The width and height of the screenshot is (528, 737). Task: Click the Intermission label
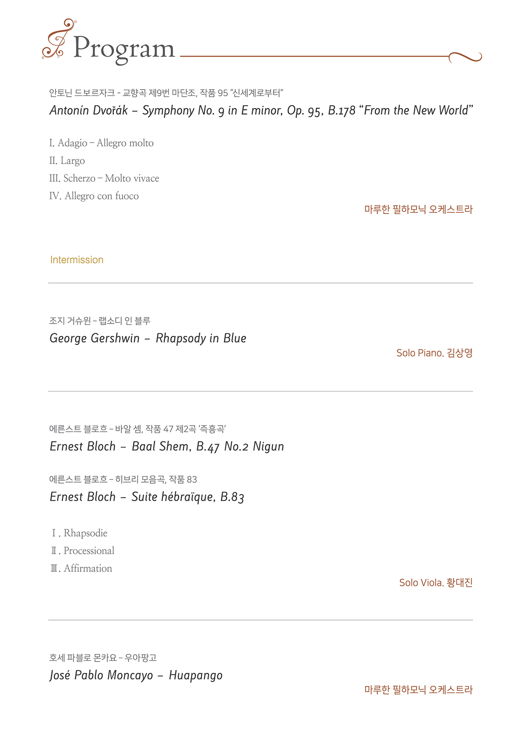tap(77, 260)
